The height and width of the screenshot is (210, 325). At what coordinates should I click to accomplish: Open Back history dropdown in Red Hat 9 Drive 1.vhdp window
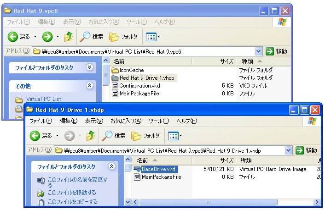coord(57,136)
